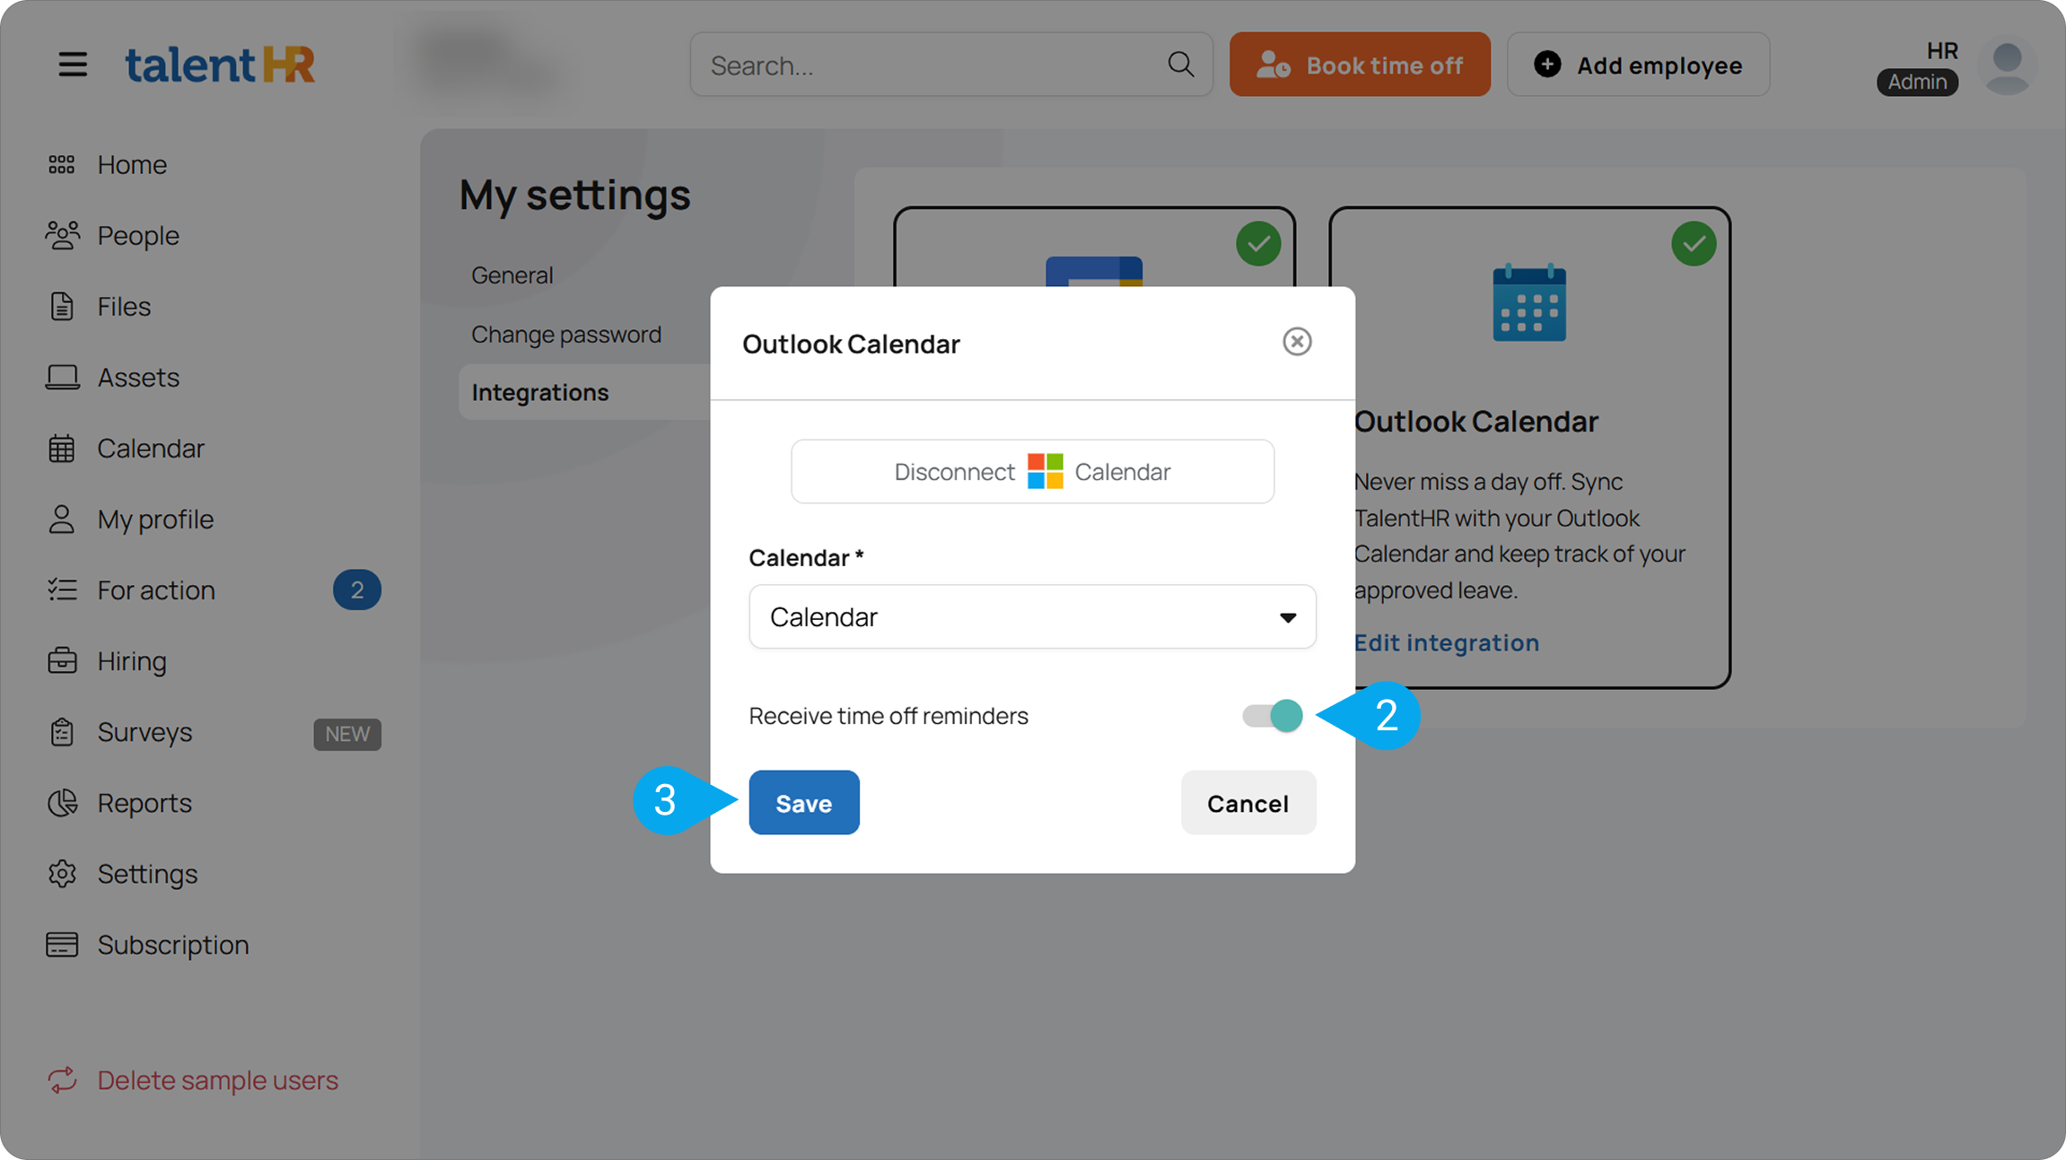Go to the Assets section

point(138,377)
